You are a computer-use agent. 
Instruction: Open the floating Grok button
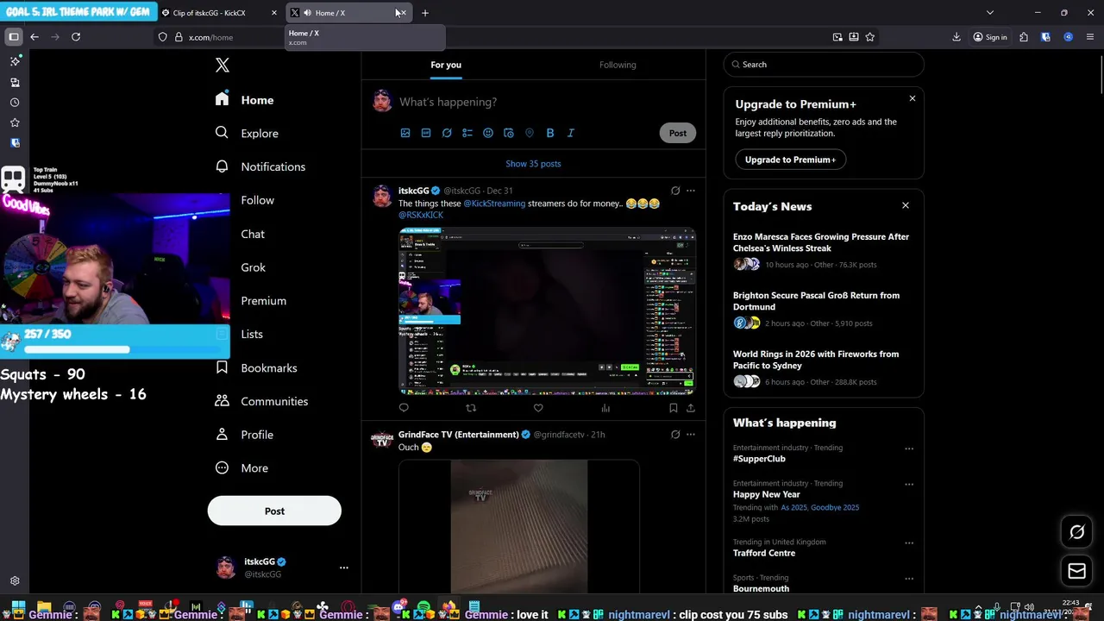[x=1076, y=532]
